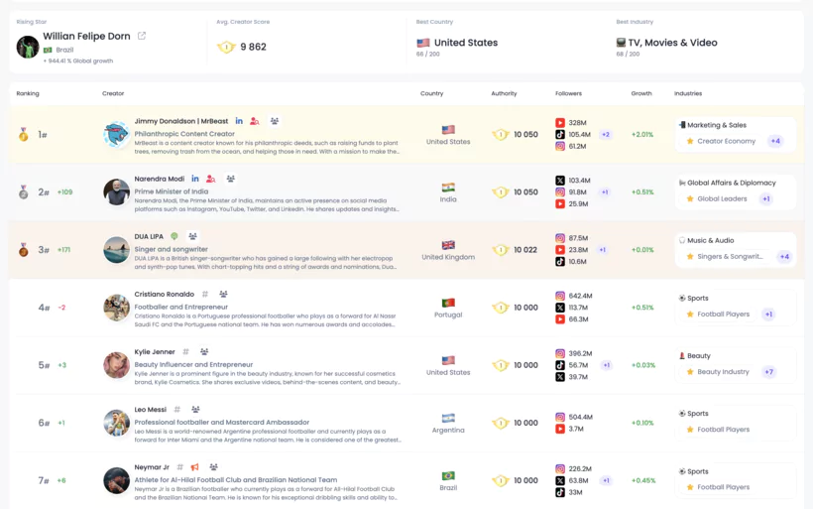Image resolution: width=813 pixels, height=509 pixels.
Task: Sort by the Ranking column header
Action: (x=28, y=93)
